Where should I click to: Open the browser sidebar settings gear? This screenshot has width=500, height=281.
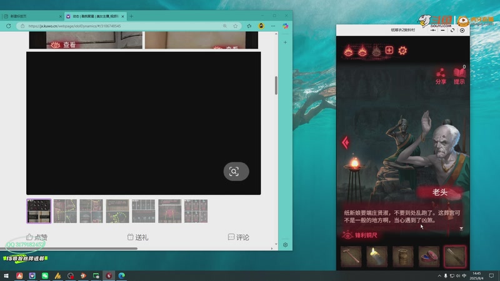[x=286, y=245]
